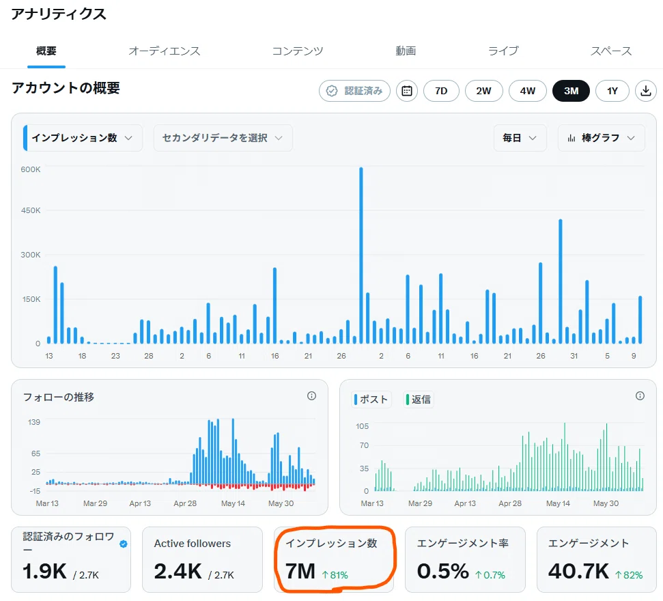The height and width of the screenshot is (601, 663).
Task: Click the info icon in フォローの推移 panel
Action: pyautogui.click(x=311, y=396)
